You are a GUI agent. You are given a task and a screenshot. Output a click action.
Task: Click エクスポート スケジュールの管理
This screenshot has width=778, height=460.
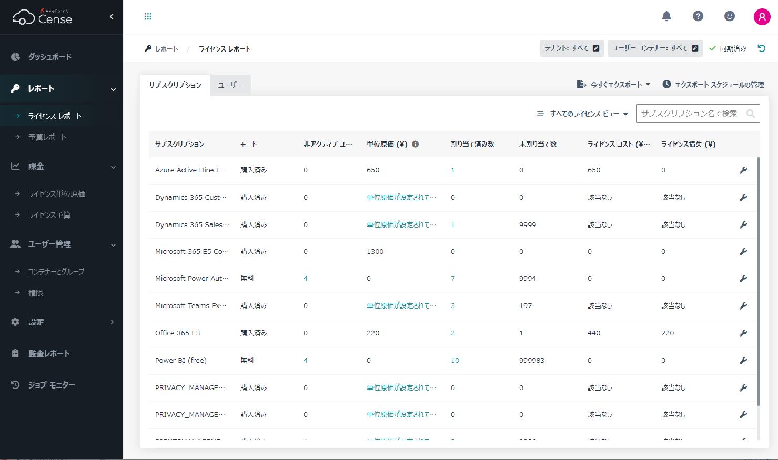pyautogui.click(x=713, y=84)
